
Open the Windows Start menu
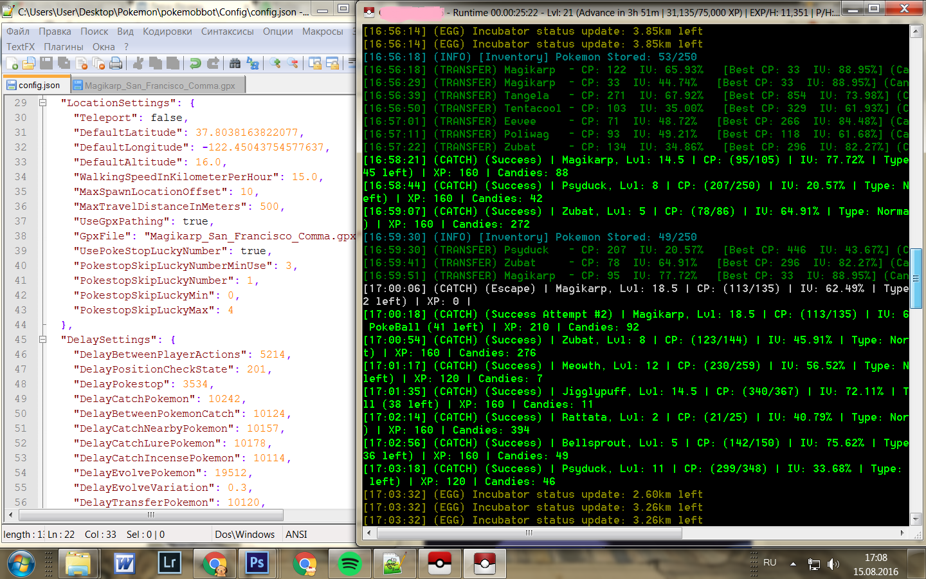coord(21,564)
